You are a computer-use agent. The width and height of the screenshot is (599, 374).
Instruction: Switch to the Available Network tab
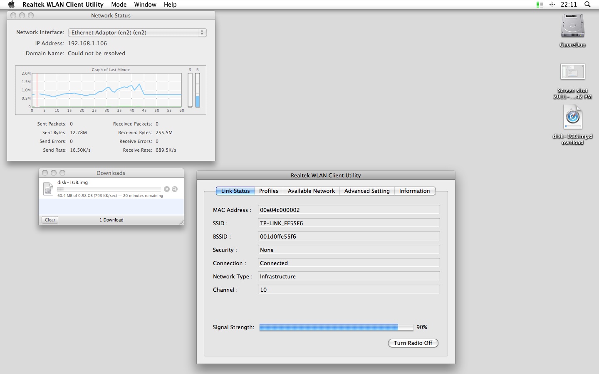(311, 191)
